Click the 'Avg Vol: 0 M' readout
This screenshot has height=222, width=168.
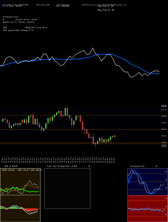click(106, 6)
